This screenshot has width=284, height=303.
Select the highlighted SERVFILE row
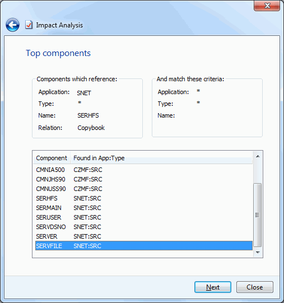tap(144, 246)
